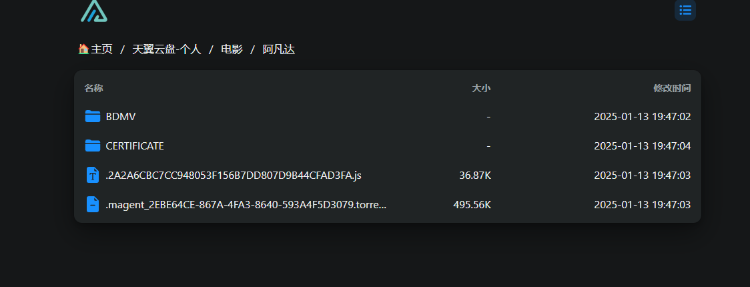Click the home emoji in the breadcrumb
The image size is (750, 287).
83,49
